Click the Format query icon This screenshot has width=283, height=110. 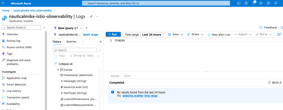pyautogui.click(x=279, y=34)
